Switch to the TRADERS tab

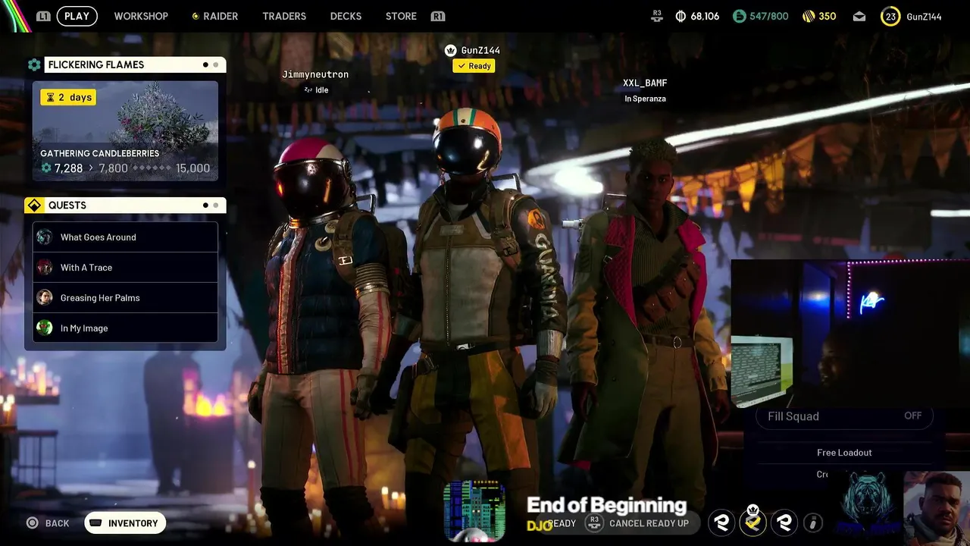[284, 16]
